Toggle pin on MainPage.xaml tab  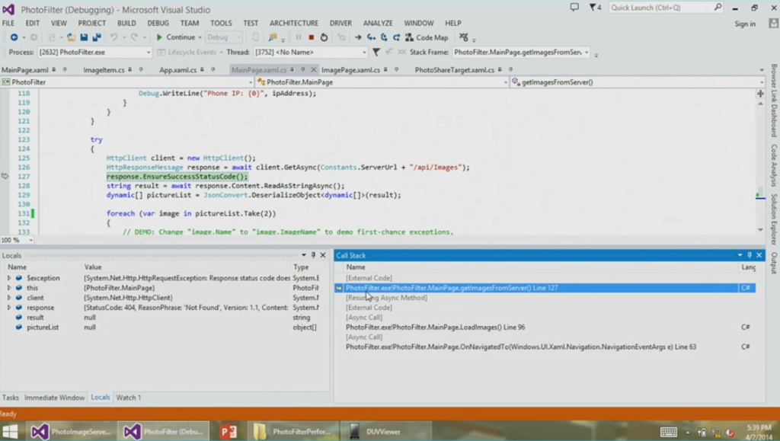click(65, 69)
